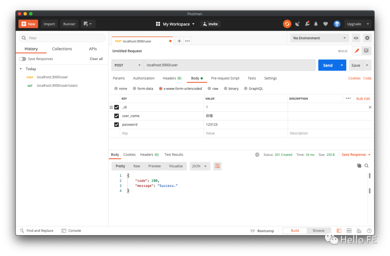Select x-www-form-urlencoded body type
The image size is (390, 256).
point(161,88)
